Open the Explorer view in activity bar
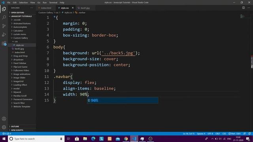The width and height of the screenshot is (253, 142). tap(4, 9)
